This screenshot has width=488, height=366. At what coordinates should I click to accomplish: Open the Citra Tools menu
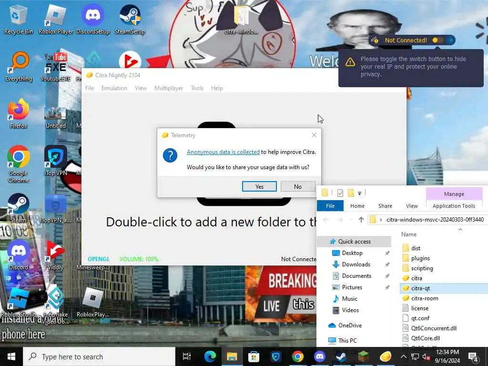point(197,88)
